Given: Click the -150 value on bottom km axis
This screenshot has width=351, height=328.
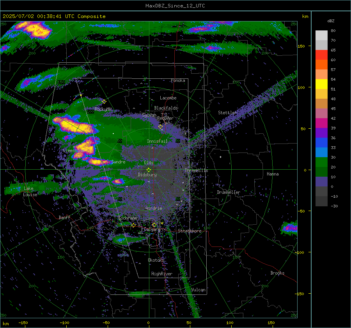Looking at the screenshot, I should [x=23, y=323].
